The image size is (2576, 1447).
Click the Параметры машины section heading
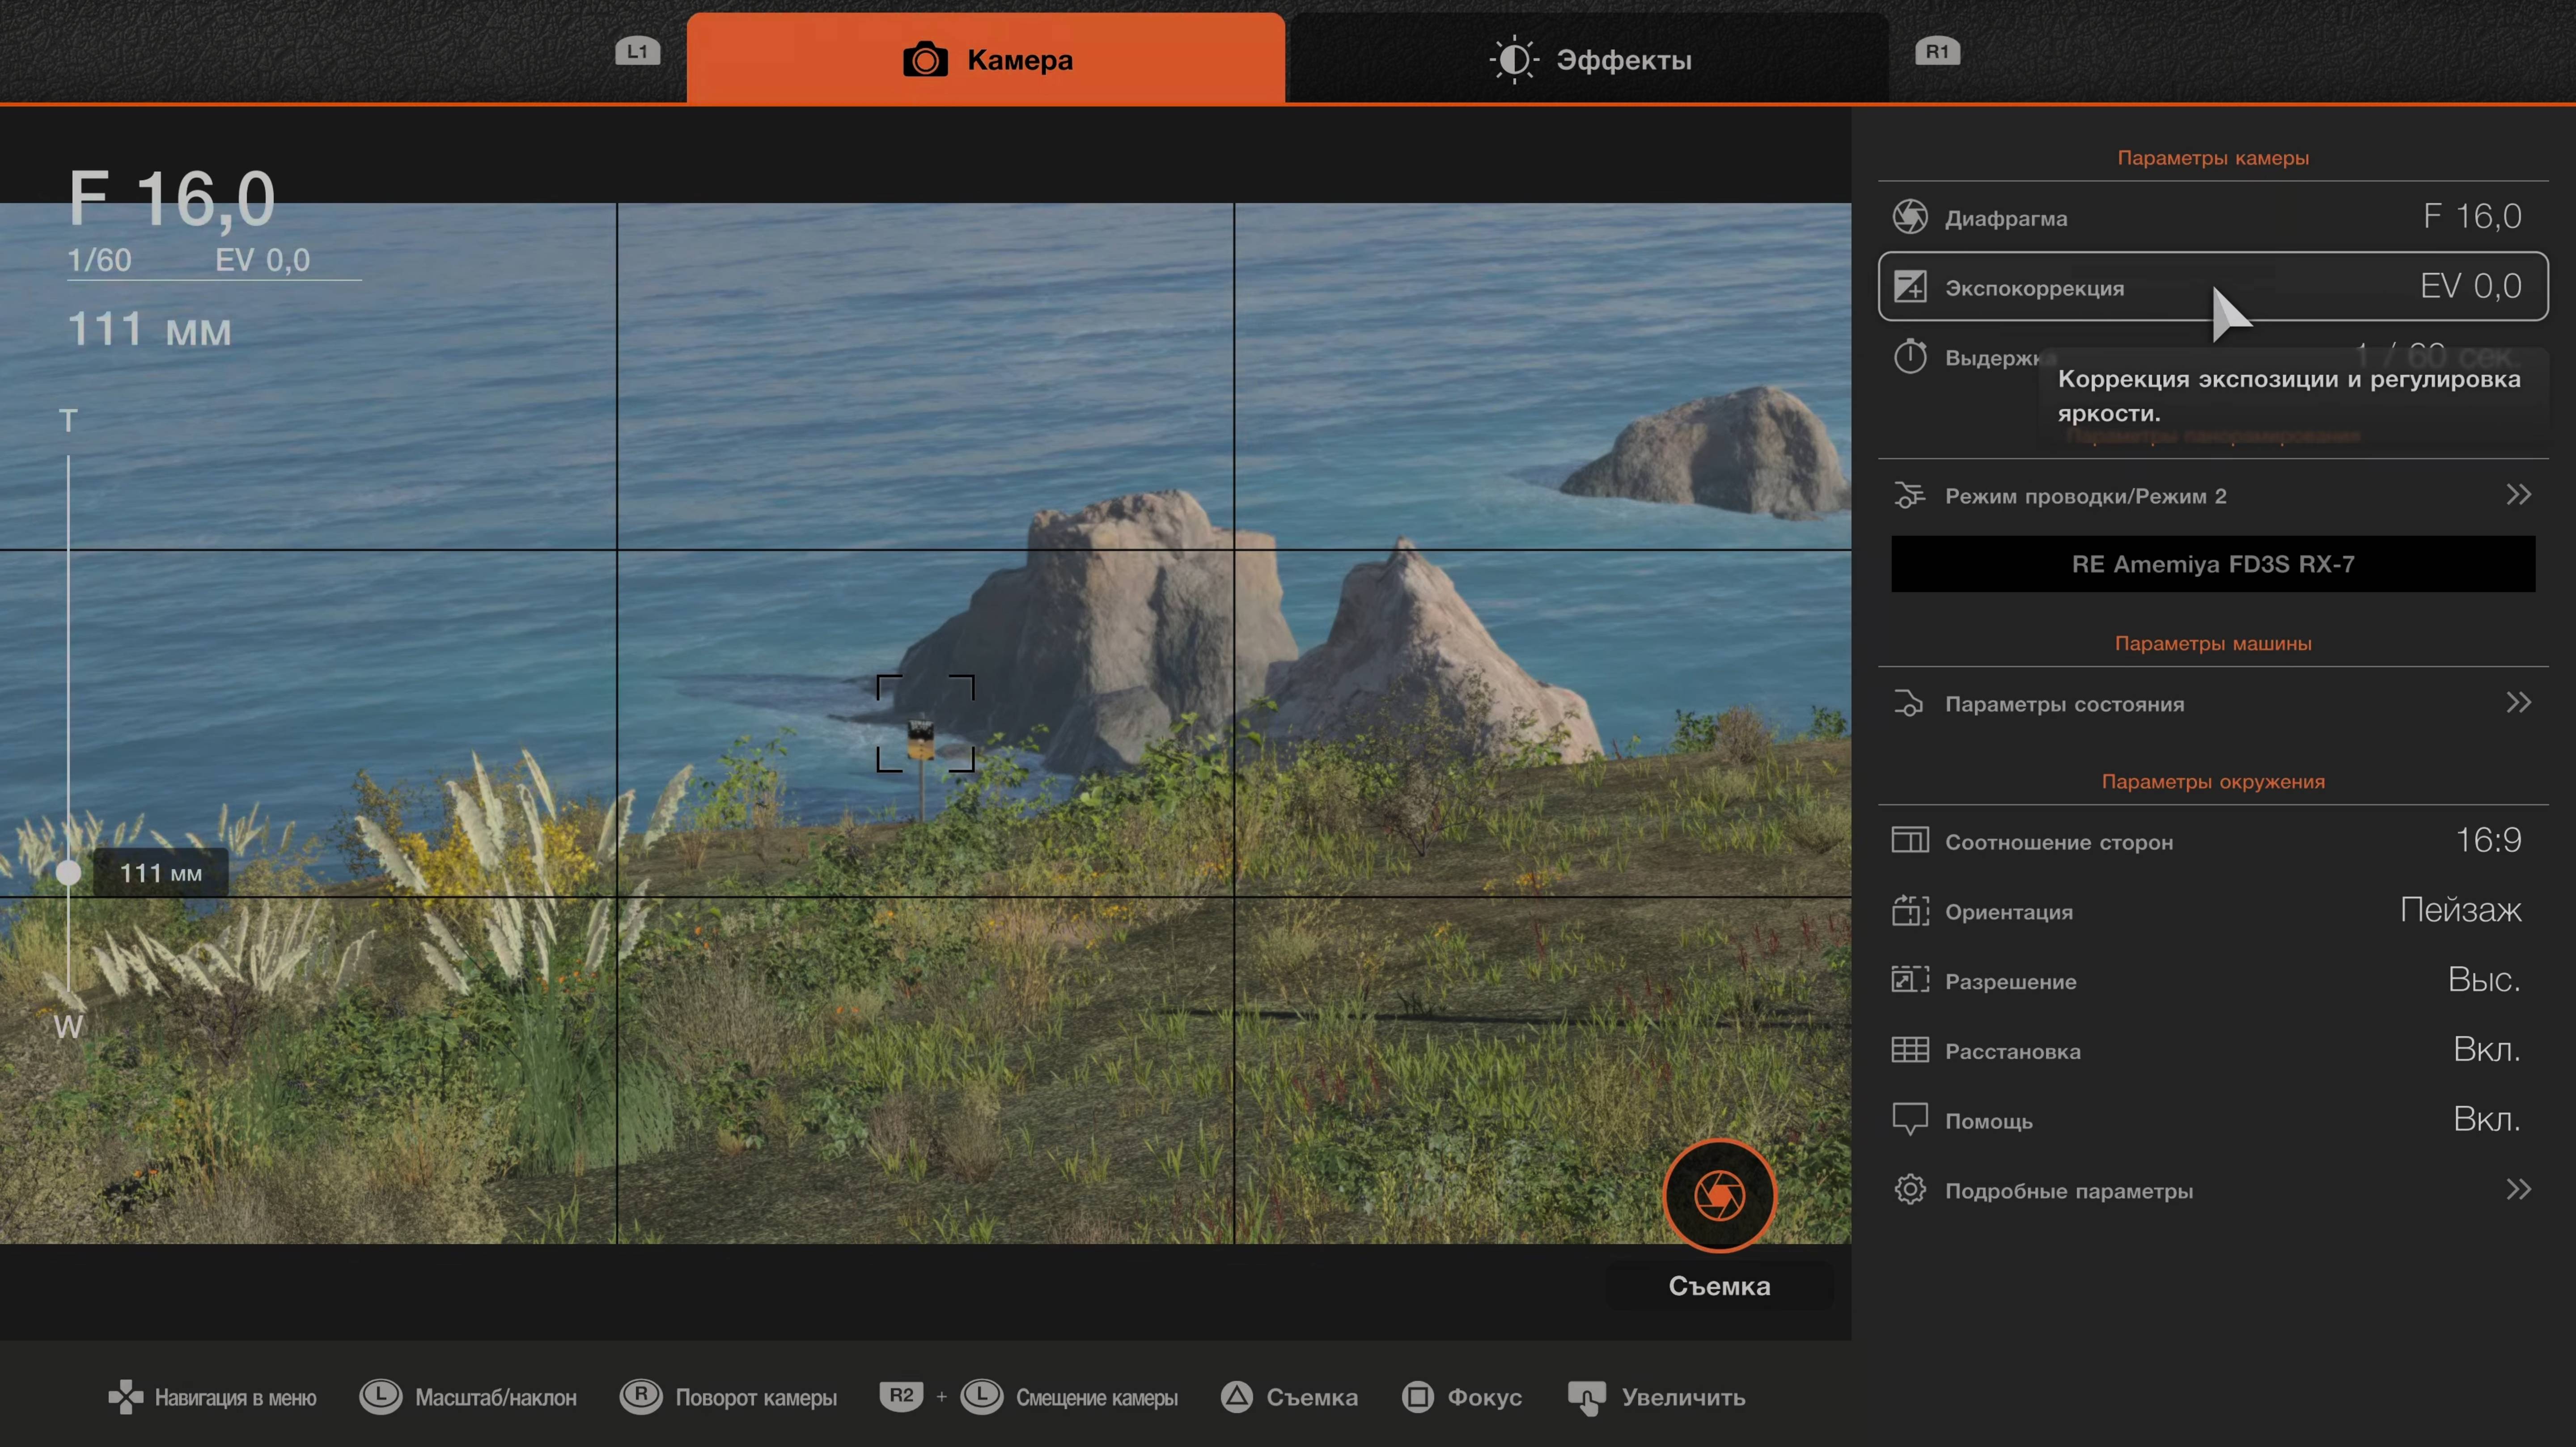coord(2213,643)
